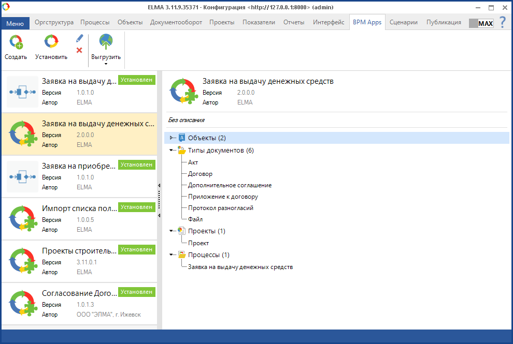Image resolution: width=513 pixels, height=344 pixels.
Task: Collapse the Процессы (1) tree node
Action: coord(171,255)
